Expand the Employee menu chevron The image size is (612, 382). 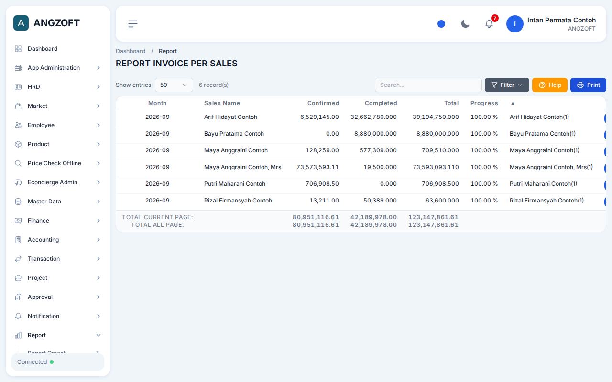point(98,125)
